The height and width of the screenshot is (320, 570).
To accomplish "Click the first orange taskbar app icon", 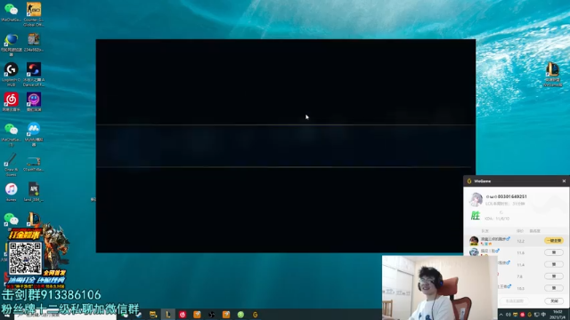I will (197, 315).
